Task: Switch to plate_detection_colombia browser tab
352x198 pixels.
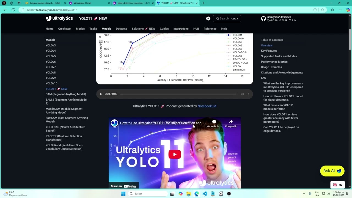Action: (133, 3)
